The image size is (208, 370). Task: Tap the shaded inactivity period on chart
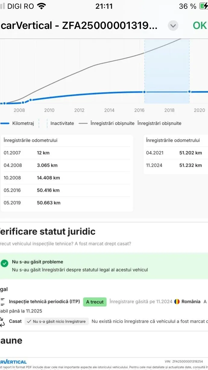[167, 71]
